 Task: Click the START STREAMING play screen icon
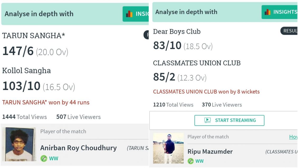coord(208,120)
